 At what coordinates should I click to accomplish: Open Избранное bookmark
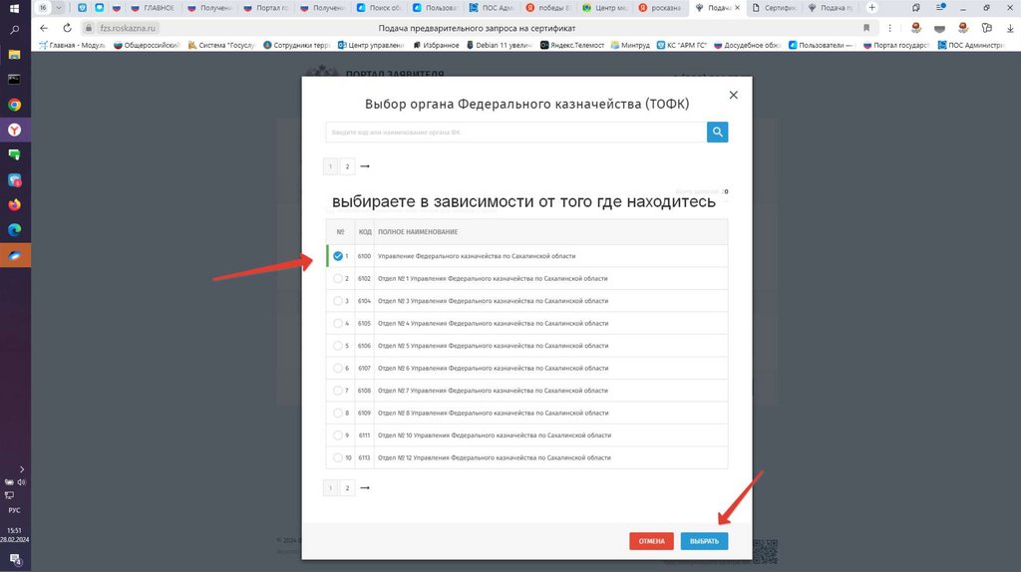436,45
